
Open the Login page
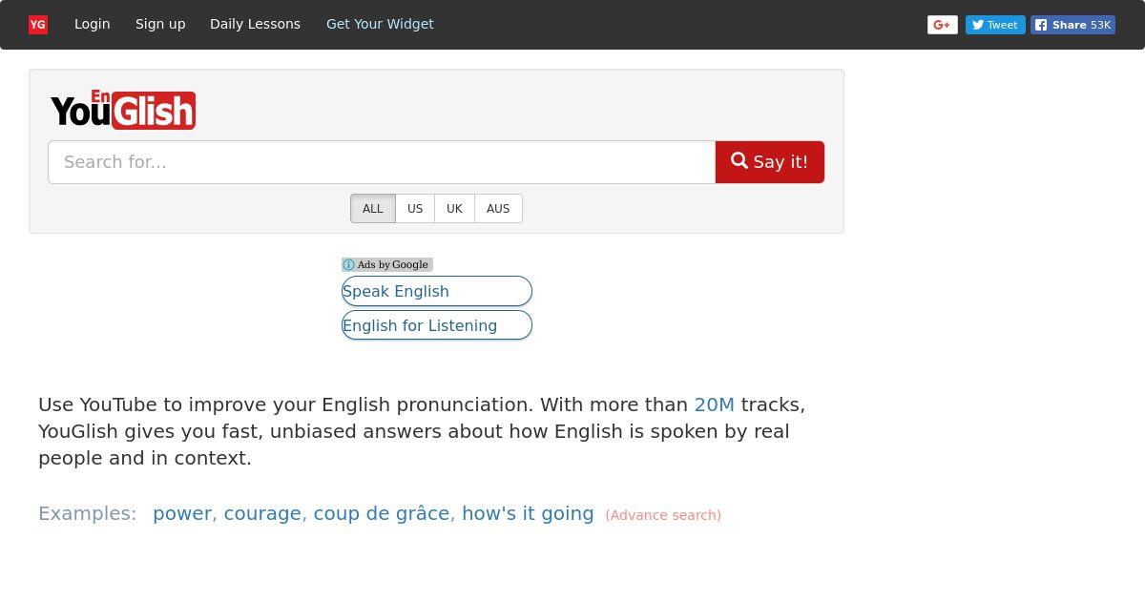click(x=93, y=24)
